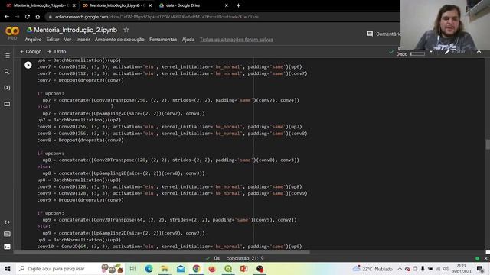The width and height of the screenshot is (490, 275).
Task: Click the code line 'up8 = BatchNormalization()(up8)'
Action: pyautogui.click(x=79, y=180)
